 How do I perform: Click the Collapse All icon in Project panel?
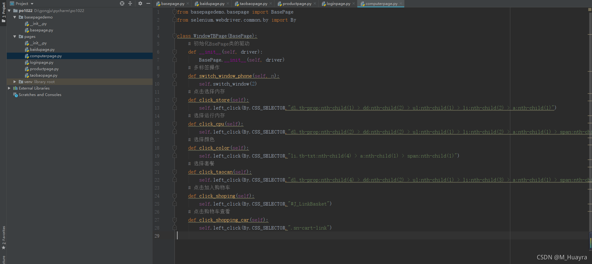point(130,3)
